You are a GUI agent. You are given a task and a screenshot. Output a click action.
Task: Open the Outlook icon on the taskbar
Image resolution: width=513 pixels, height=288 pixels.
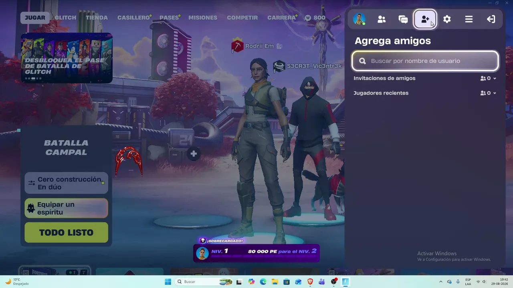click(x=298, y=282)
